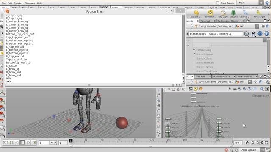The image size is (271, 152).
Task: Click the network editor list mode icon
Action: 169,89
